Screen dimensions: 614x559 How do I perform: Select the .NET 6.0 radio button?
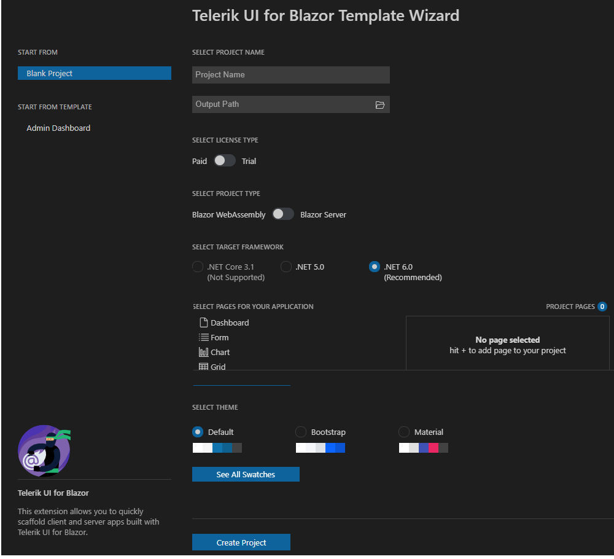pos(375,267)
